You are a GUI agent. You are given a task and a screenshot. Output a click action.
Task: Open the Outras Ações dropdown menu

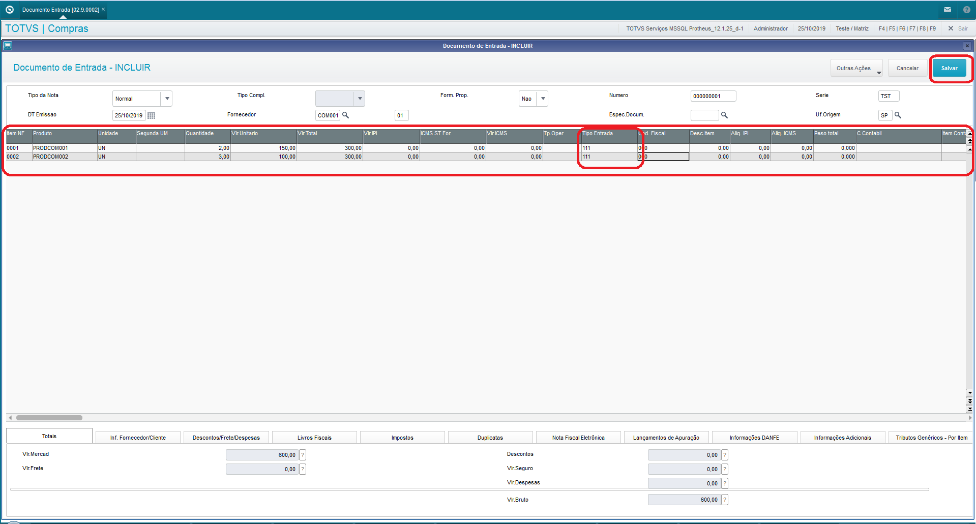(x=857, y=68)
